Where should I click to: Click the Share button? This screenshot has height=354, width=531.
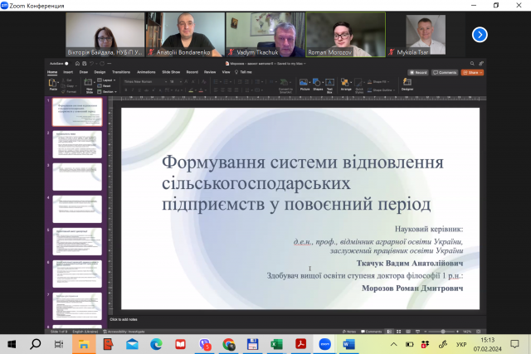pyautogui.click(x=473, y=72)
